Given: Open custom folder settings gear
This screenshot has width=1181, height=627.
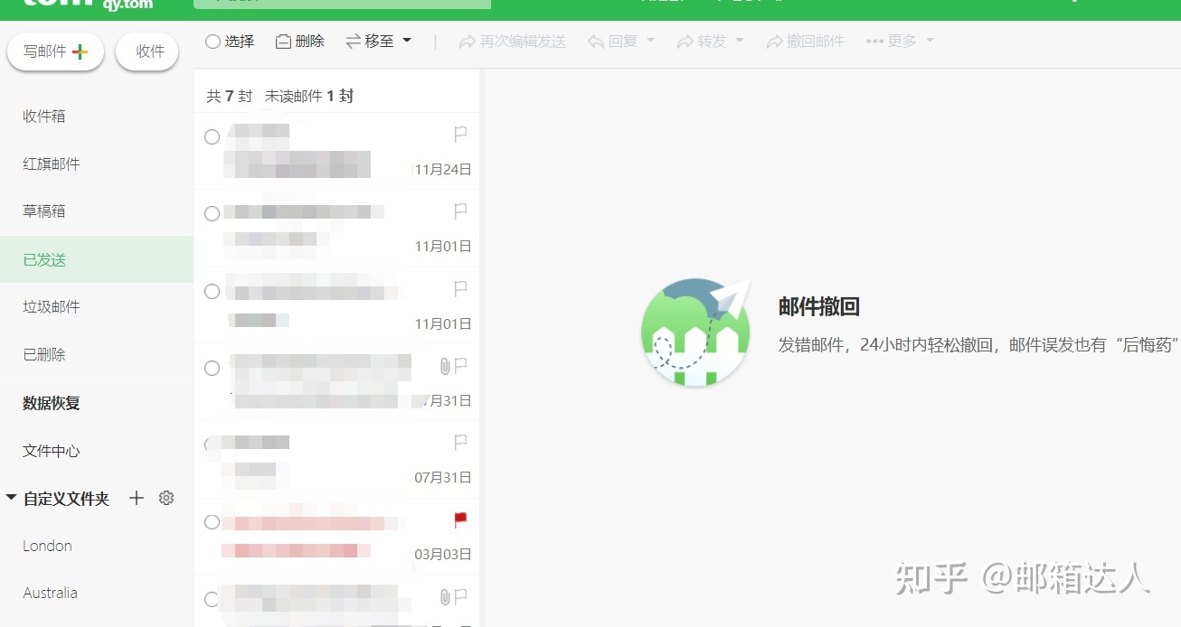Looking at the screenshot, I should coord(166,498).
